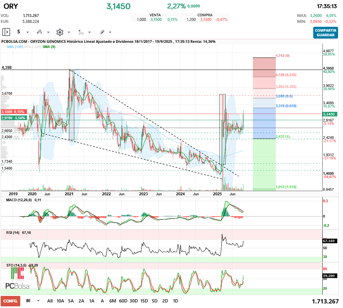Click the 4,398 resistance line label

click(x=7, y=68)
